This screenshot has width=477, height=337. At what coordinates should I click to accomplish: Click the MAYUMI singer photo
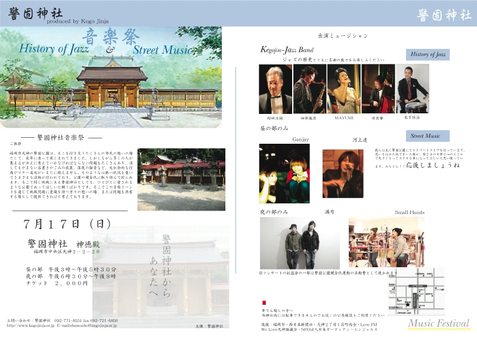tap(343, 89)
